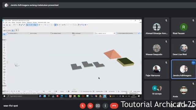Screen dimensions: 196x110
Task: Click the green slab in 3D view
Action: coord(125,62)
